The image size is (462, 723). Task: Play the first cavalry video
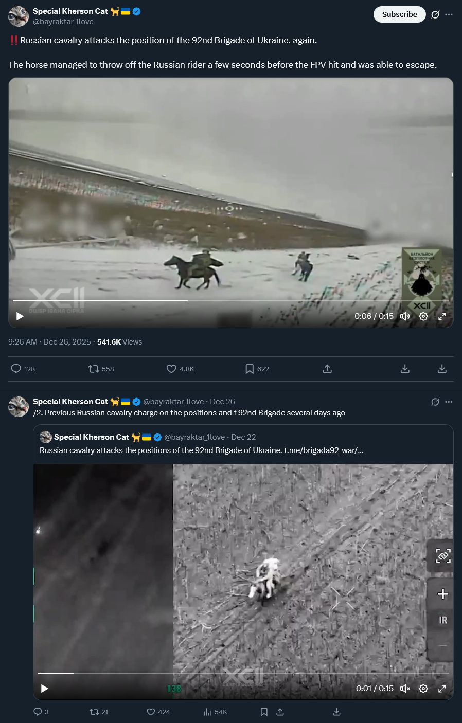pyautogui.click(x=20, y=316)
